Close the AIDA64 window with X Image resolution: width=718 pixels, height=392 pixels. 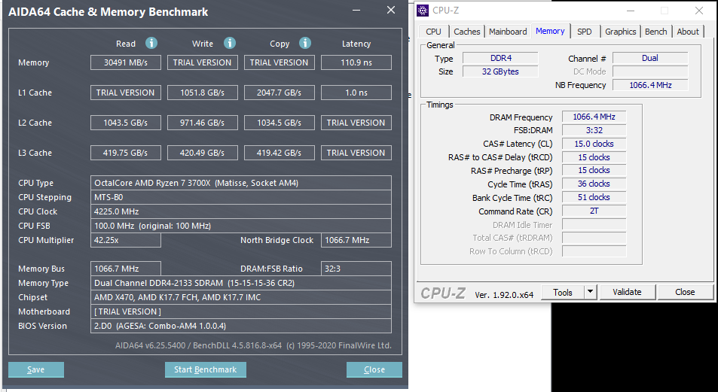390,10
